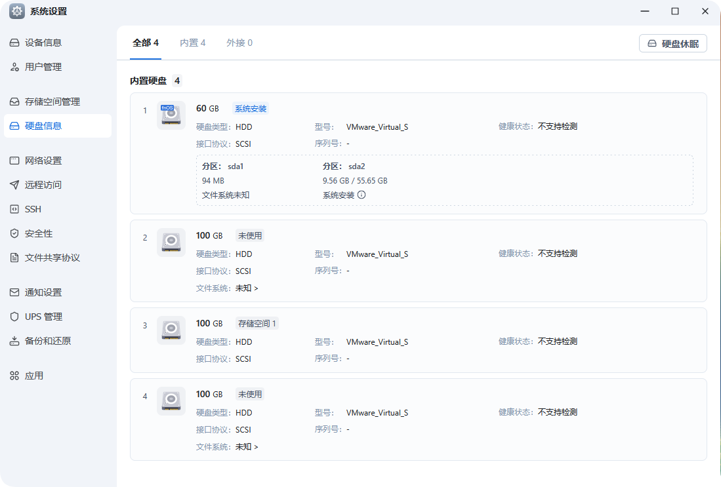Open the SSH settings page
The width and height of the screenshot is (721, 487).
tap(39, 208)
